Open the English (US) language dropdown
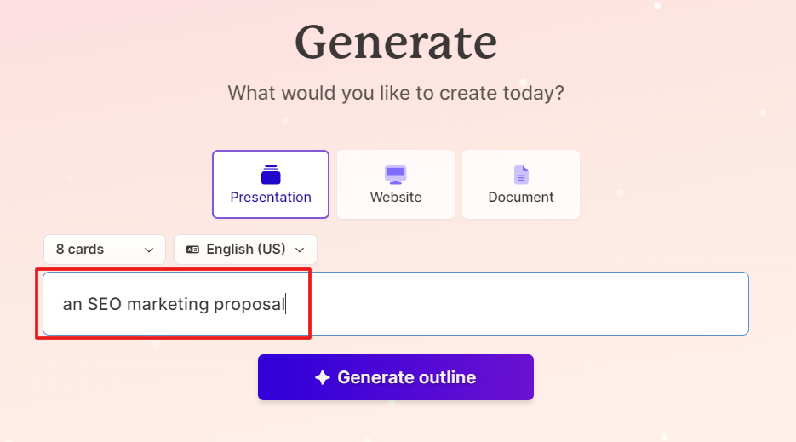Image resolution: width=796 pixels, height=442 pixels. 246,250
